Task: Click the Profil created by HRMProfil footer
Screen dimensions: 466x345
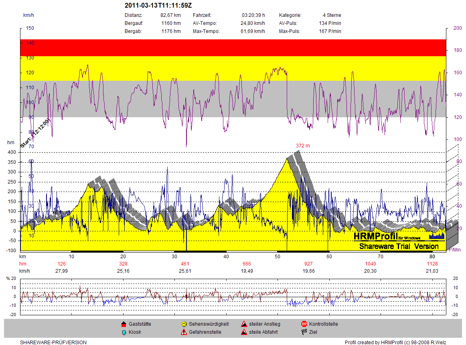Action: (395, 343)
